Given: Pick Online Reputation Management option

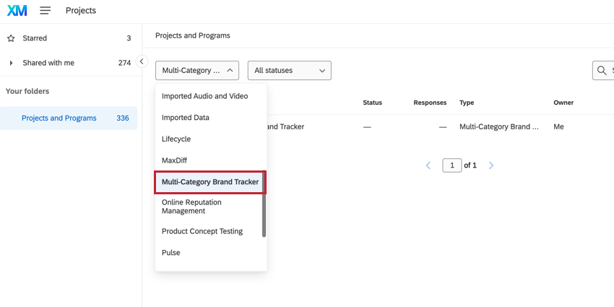Looking at the screenshot, I should (x=191, y=207).
